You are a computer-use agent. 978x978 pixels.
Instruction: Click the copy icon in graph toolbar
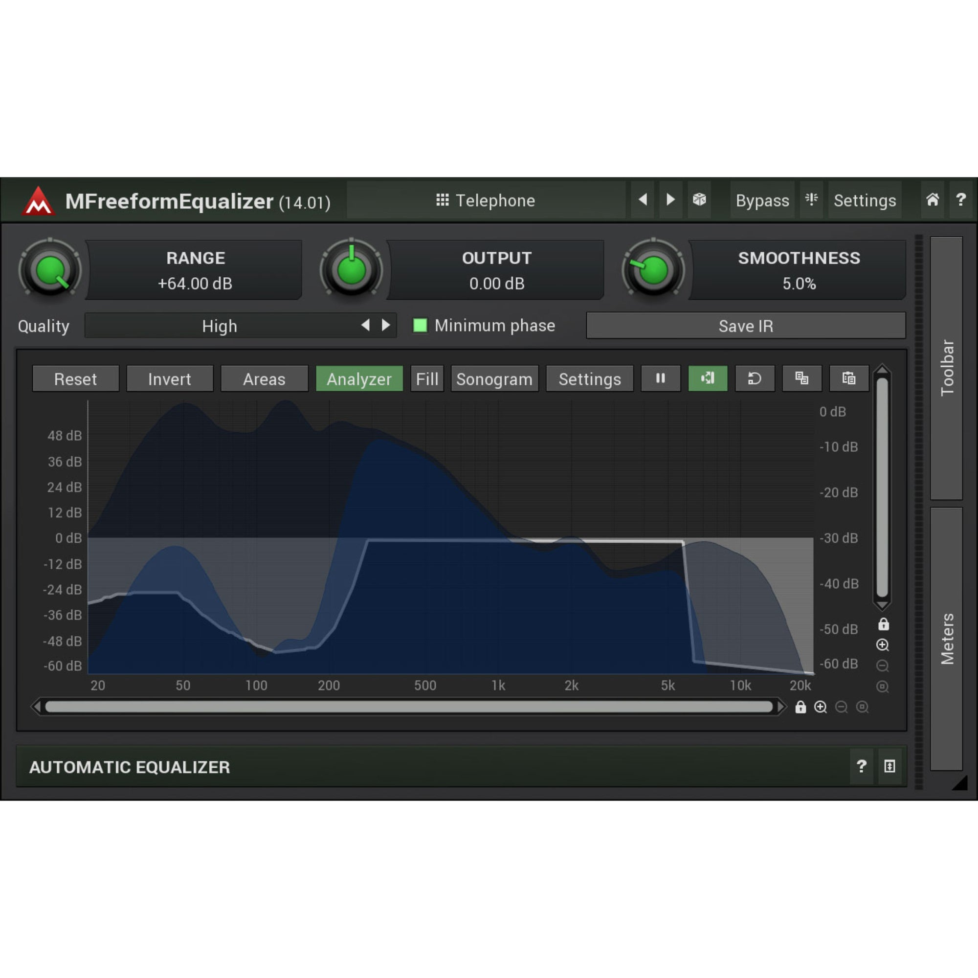click(x=802, y=378)
